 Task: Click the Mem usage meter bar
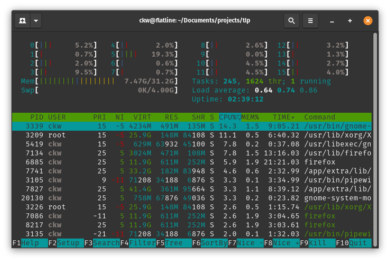[x=67, y=83]
